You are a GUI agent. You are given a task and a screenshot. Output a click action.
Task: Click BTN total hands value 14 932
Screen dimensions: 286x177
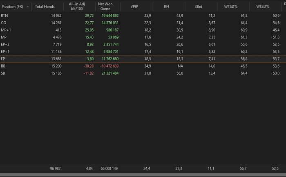coord(56,16)
